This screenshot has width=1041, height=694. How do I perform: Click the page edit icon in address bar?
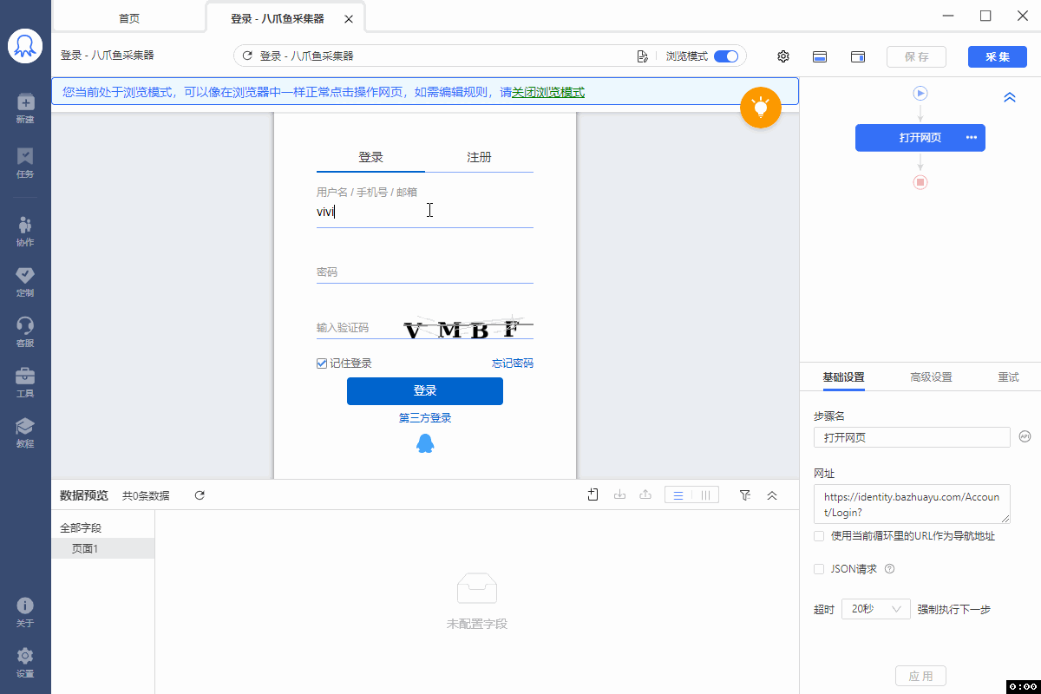pos(643,56)
